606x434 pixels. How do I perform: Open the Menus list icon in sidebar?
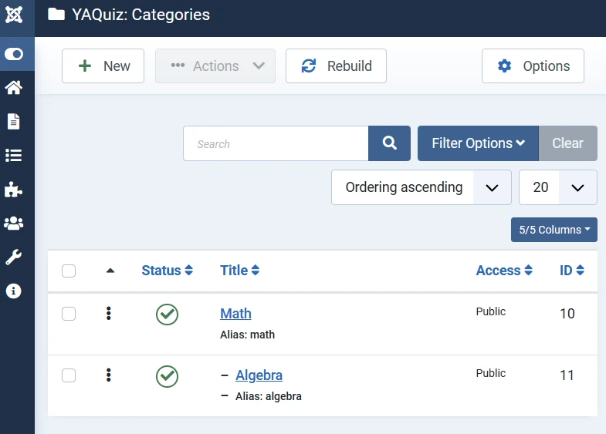point(14,155)
